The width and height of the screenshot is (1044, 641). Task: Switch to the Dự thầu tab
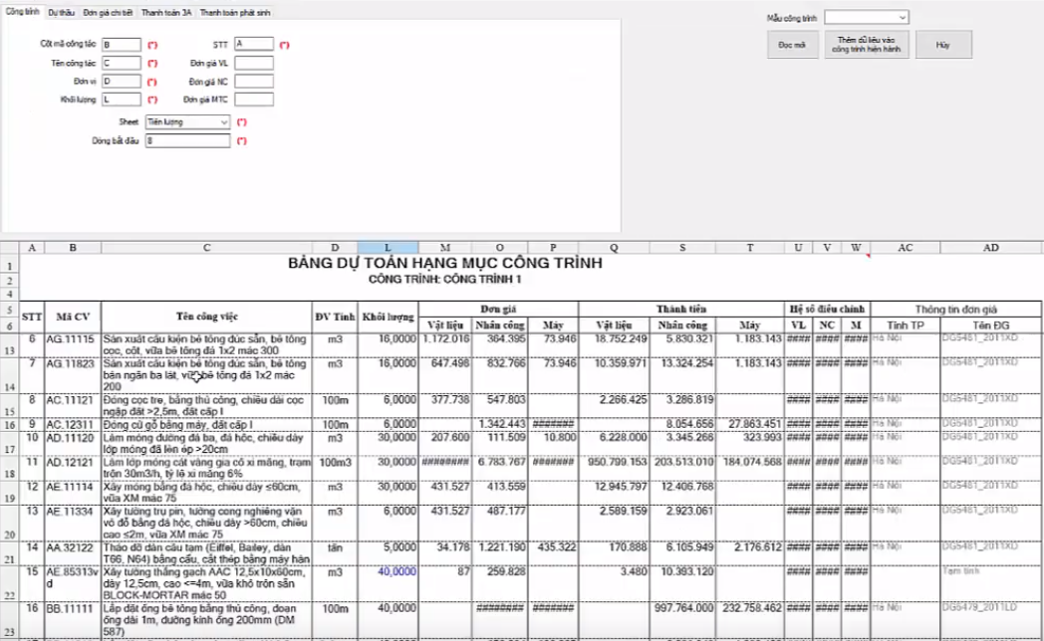(x=60, y=13)
